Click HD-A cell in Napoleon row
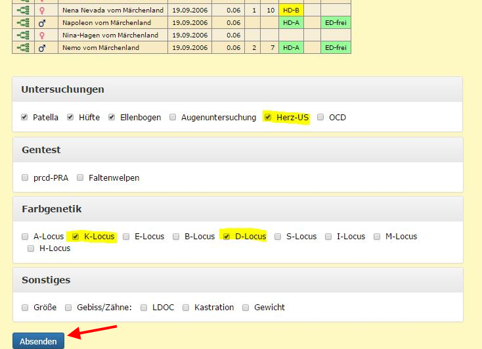This screenshot has height=349, width=482. coord(291,23)
